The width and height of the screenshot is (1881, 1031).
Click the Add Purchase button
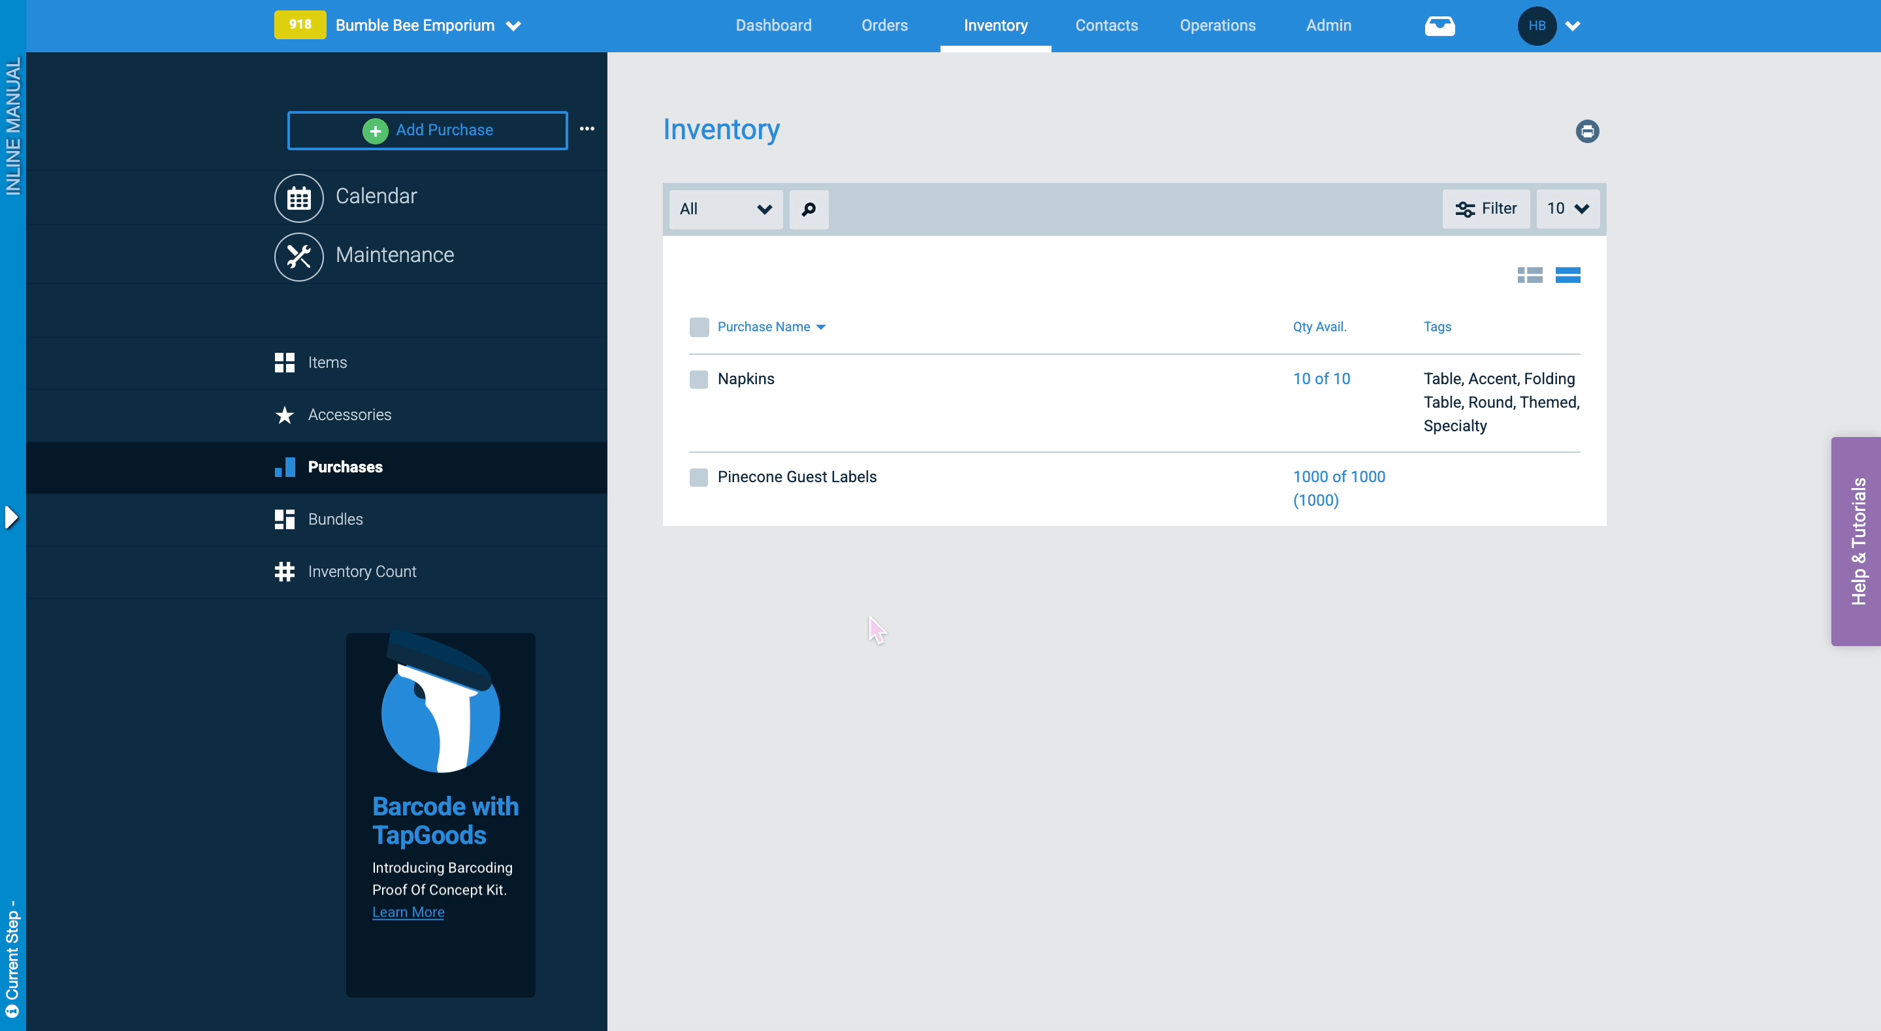point(427,131)
